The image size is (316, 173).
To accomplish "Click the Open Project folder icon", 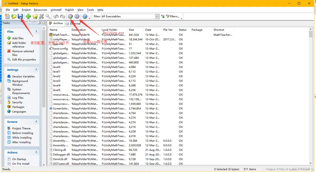I will (x=14, y=16).
